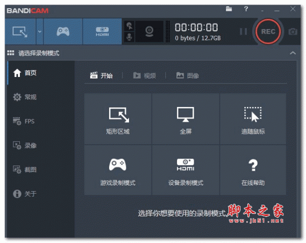Choose the 设备录制模式 device recording tile
The image size is (306, 243).
tap(186, 170)
